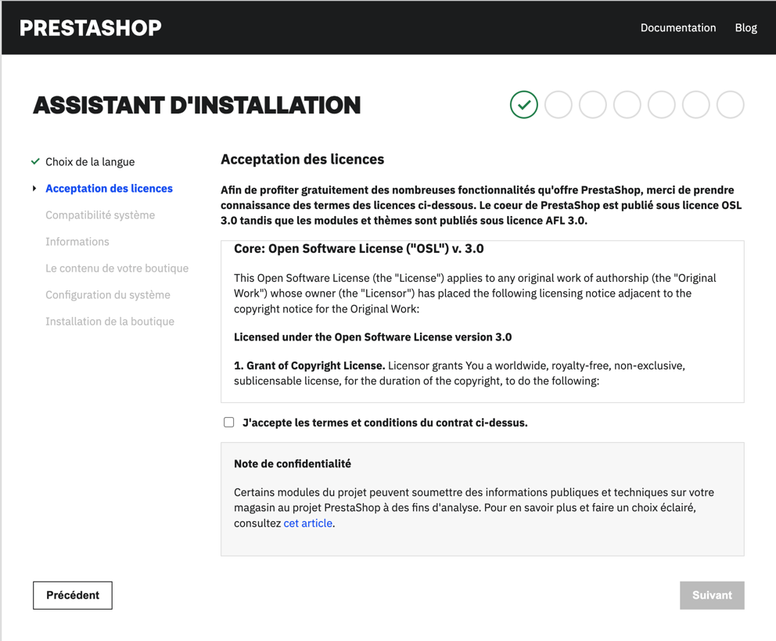Select Configuration du système step

[108, 295]
